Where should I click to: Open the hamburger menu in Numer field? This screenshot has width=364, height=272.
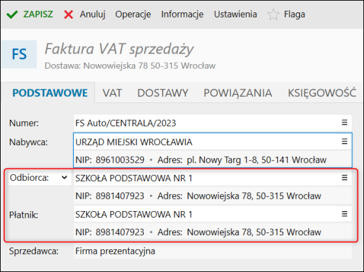(x=345, y=122)
